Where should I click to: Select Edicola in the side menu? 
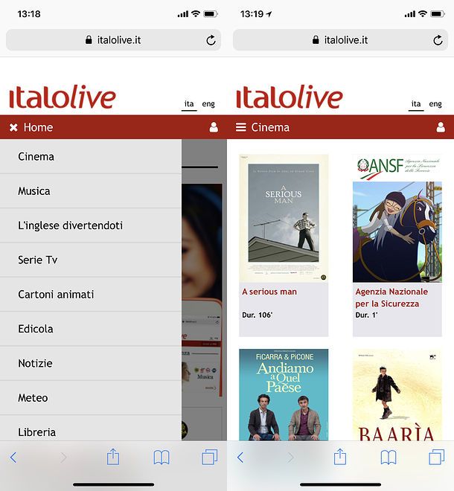tap(91, 329)
